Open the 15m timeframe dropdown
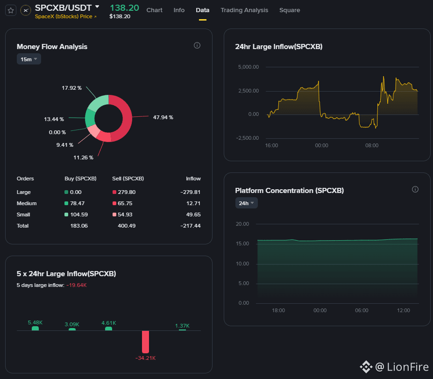The height and width of the screenshot is (379, 433). coord(28,59)
